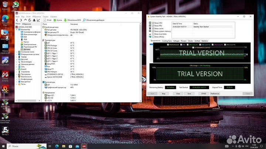Open Recycle Bin desktop icon

5,6
